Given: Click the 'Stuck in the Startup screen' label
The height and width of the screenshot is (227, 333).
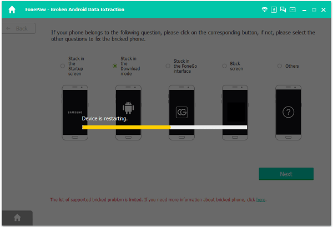Looking at the screenshot, I should (76, 66).
